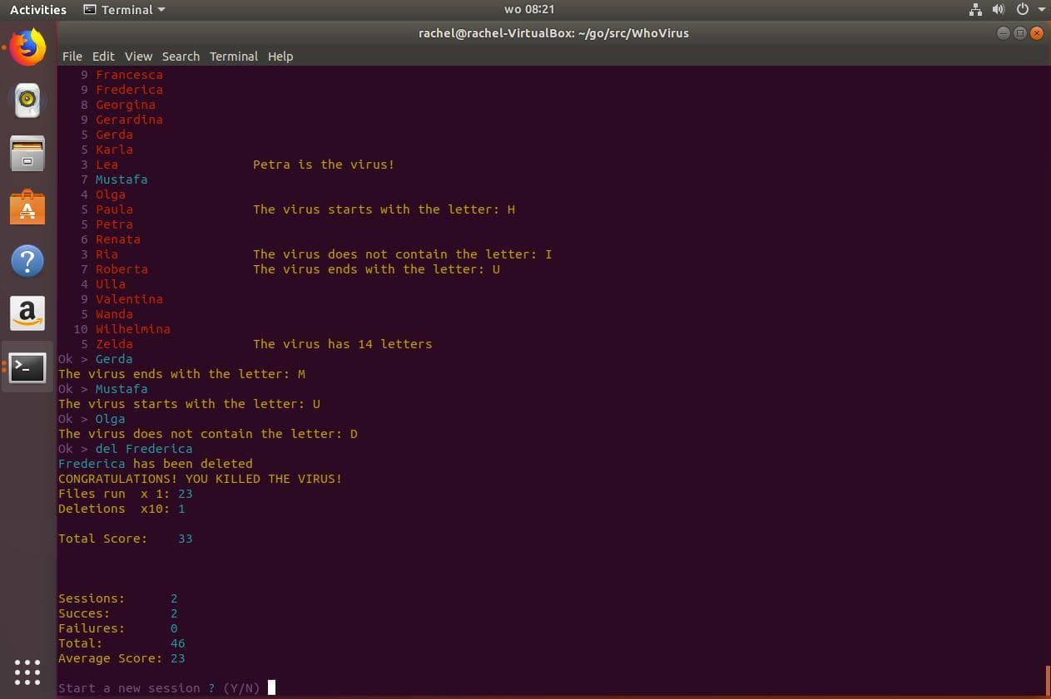This screenshot has height=699, width=1051.
Task: Open the Files manager icon
Action: pos(27,154)
